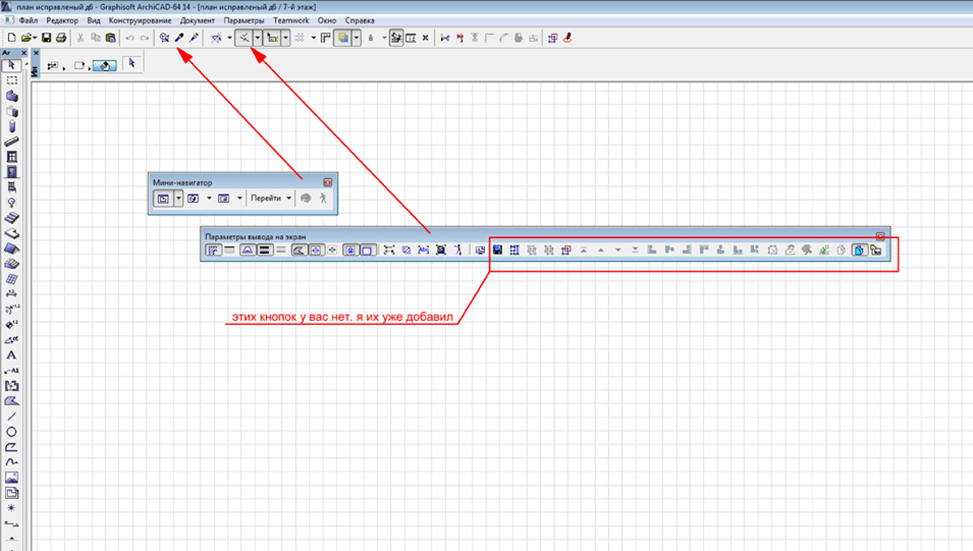The image size is (973, 551).
Task: Toggle the pressed special snap button in main toolbar
Action: [x=243, y=37]
